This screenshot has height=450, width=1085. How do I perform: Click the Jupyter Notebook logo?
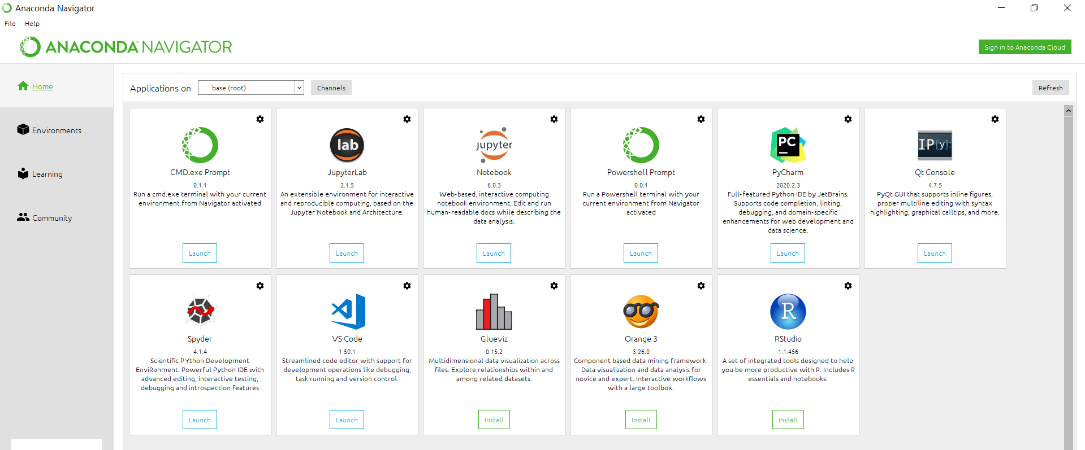[x=494, y=145]
